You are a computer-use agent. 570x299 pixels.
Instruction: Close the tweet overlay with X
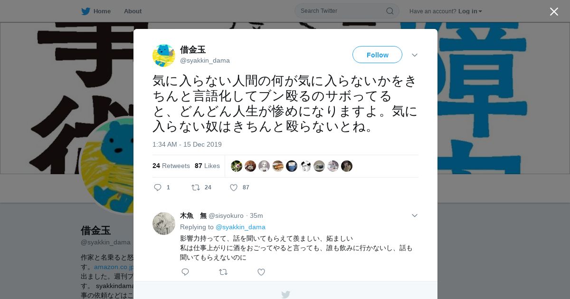click(x=554, y=11)
